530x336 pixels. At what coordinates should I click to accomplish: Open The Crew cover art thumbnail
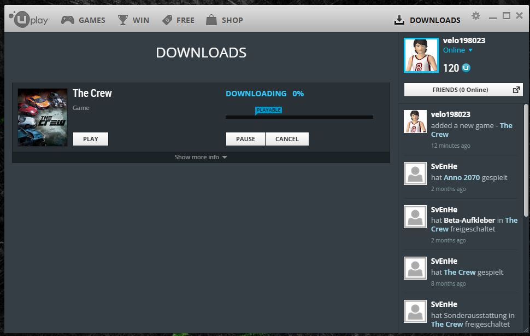point(43,117)
